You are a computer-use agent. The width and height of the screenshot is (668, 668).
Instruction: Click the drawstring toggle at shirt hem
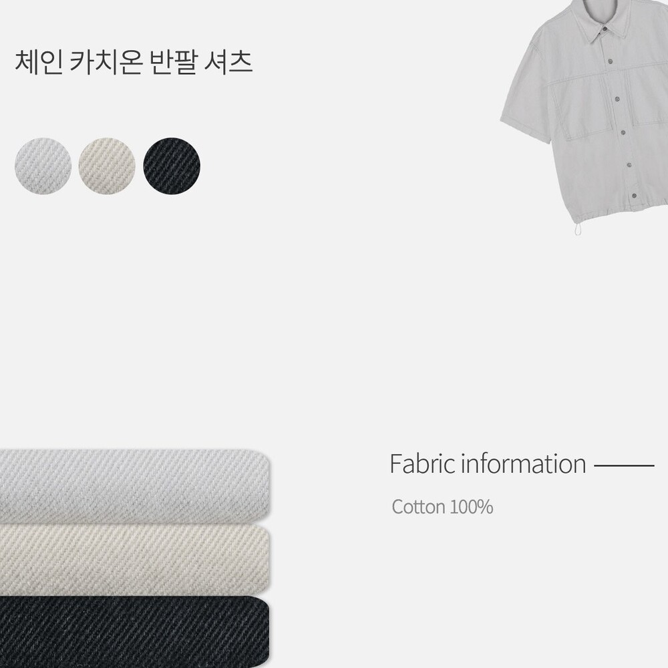pyautogui.click(x=577, y=228)
